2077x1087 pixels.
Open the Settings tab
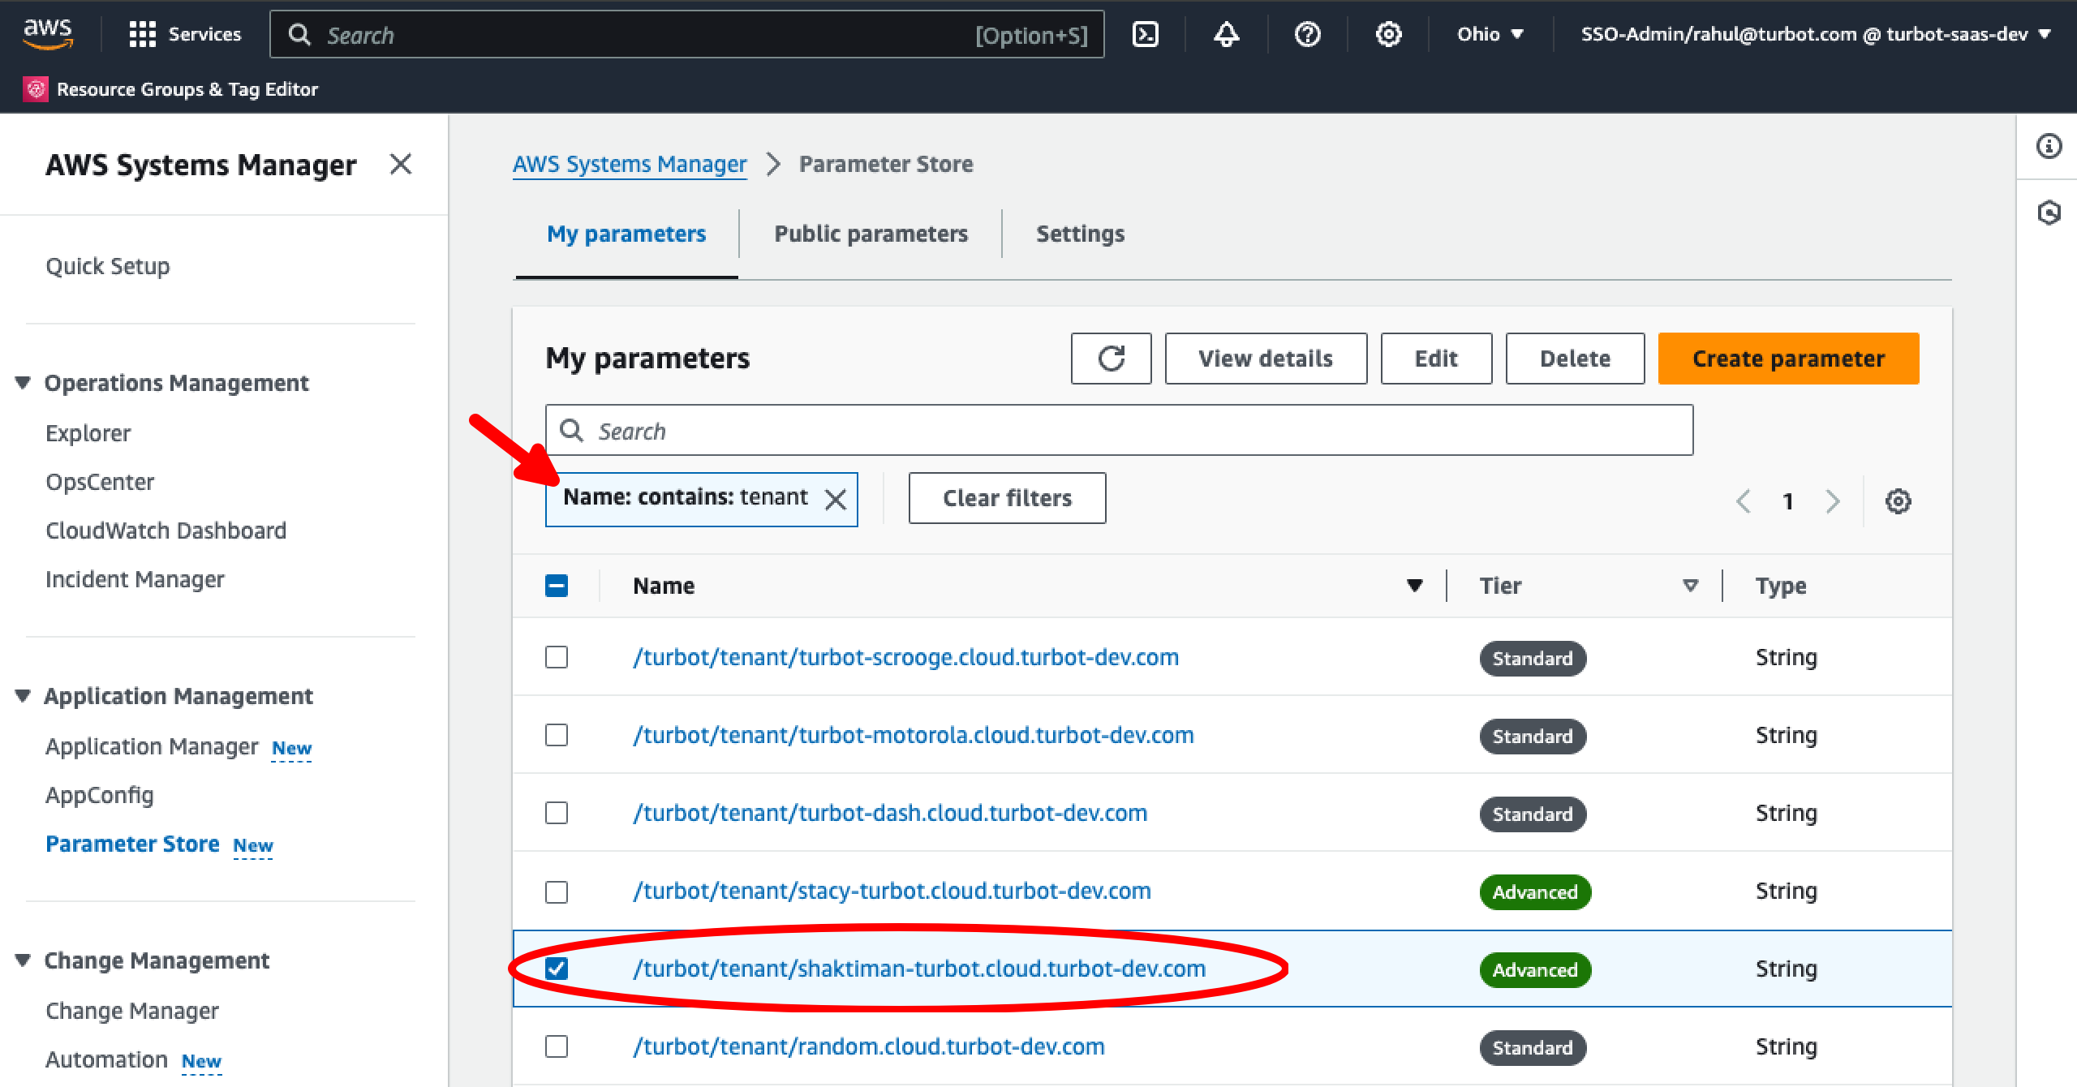click(1079, 234)
